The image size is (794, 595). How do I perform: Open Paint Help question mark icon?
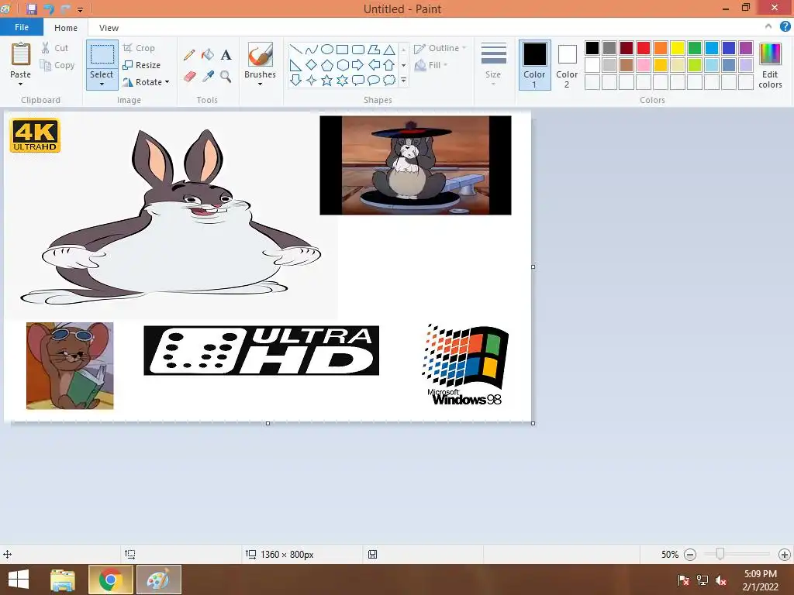point(785,27)
